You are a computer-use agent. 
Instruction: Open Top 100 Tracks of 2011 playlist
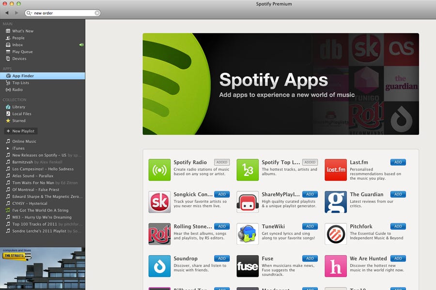[x=43, y=224]
